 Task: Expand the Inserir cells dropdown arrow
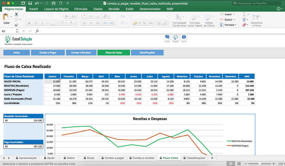234,14
